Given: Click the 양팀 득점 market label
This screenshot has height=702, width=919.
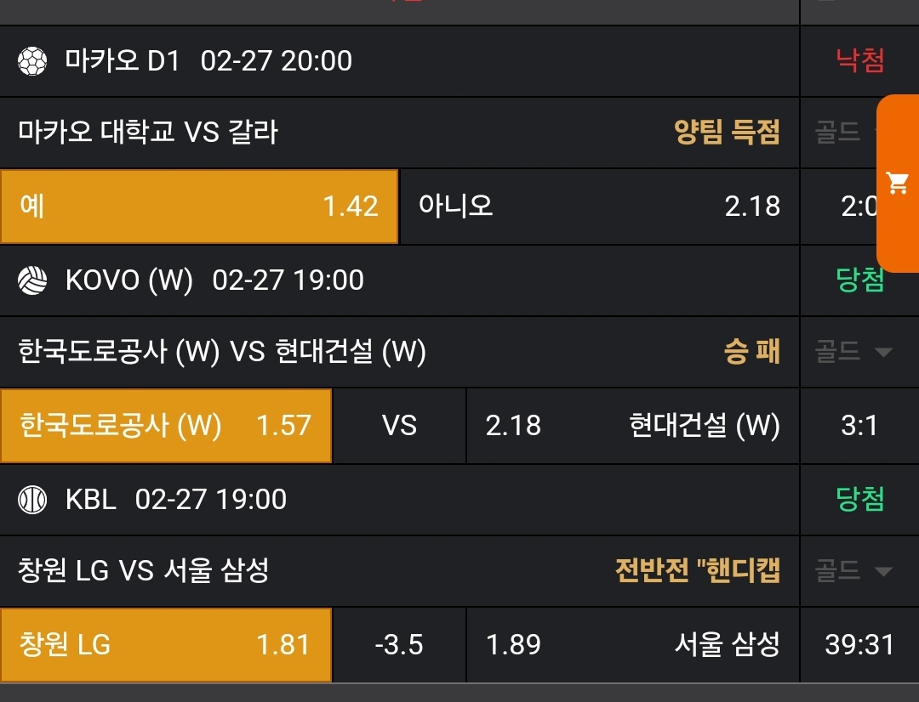Looking at the screenshot, I should pos(727,133).
